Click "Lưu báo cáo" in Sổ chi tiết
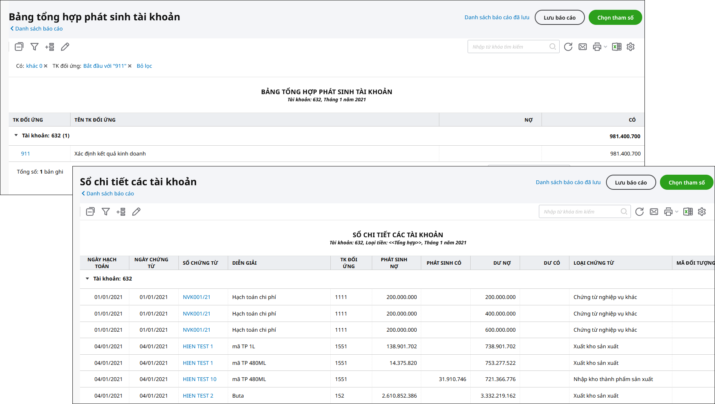 pos(631,183)
